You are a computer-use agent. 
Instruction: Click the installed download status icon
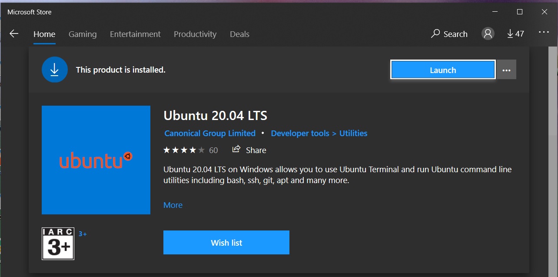coord(55,70)
